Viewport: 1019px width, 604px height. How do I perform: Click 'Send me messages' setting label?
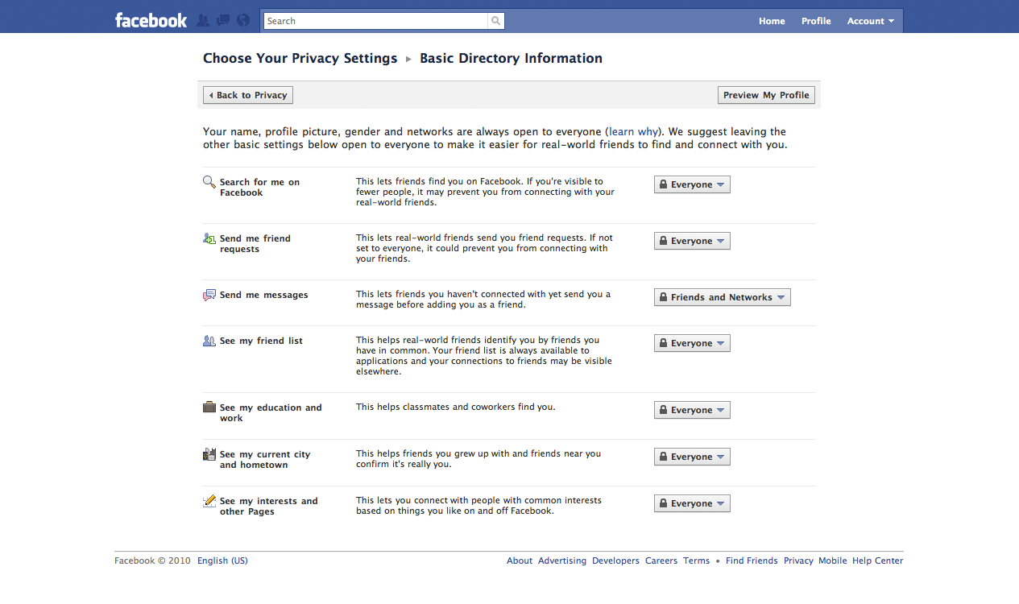(264, 295)
